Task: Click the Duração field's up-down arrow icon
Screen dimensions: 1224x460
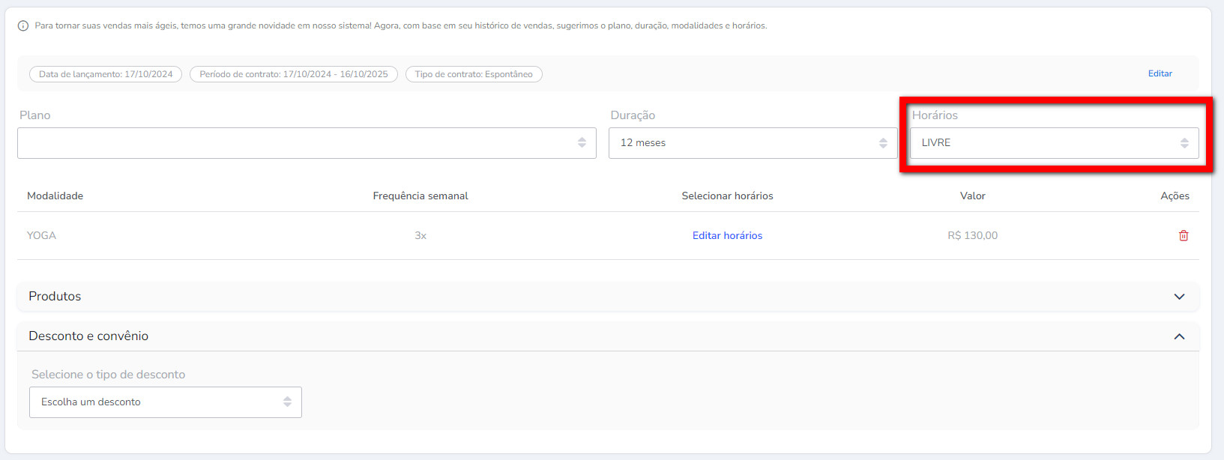Action: pos(883,142)
